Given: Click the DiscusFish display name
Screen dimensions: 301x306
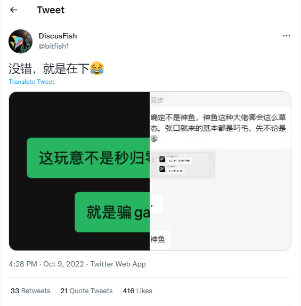Looking at the screenshot, I should click(58, 36).
